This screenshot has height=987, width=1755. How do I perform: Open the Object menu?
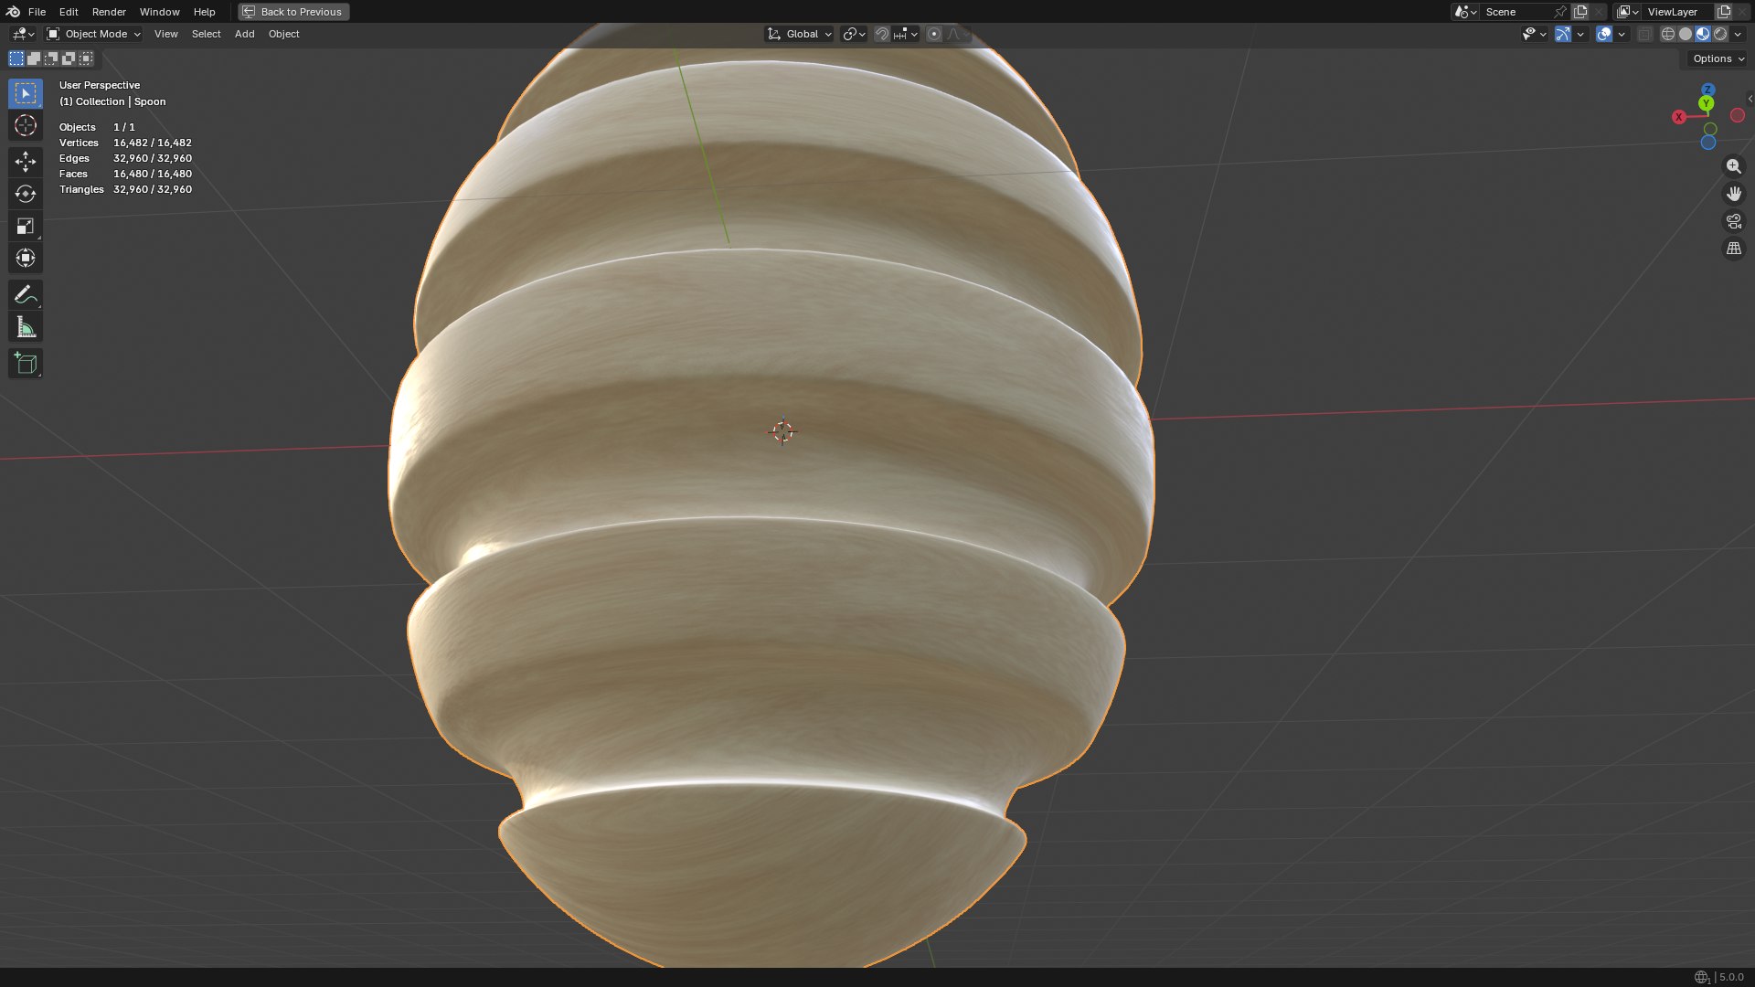283,34
